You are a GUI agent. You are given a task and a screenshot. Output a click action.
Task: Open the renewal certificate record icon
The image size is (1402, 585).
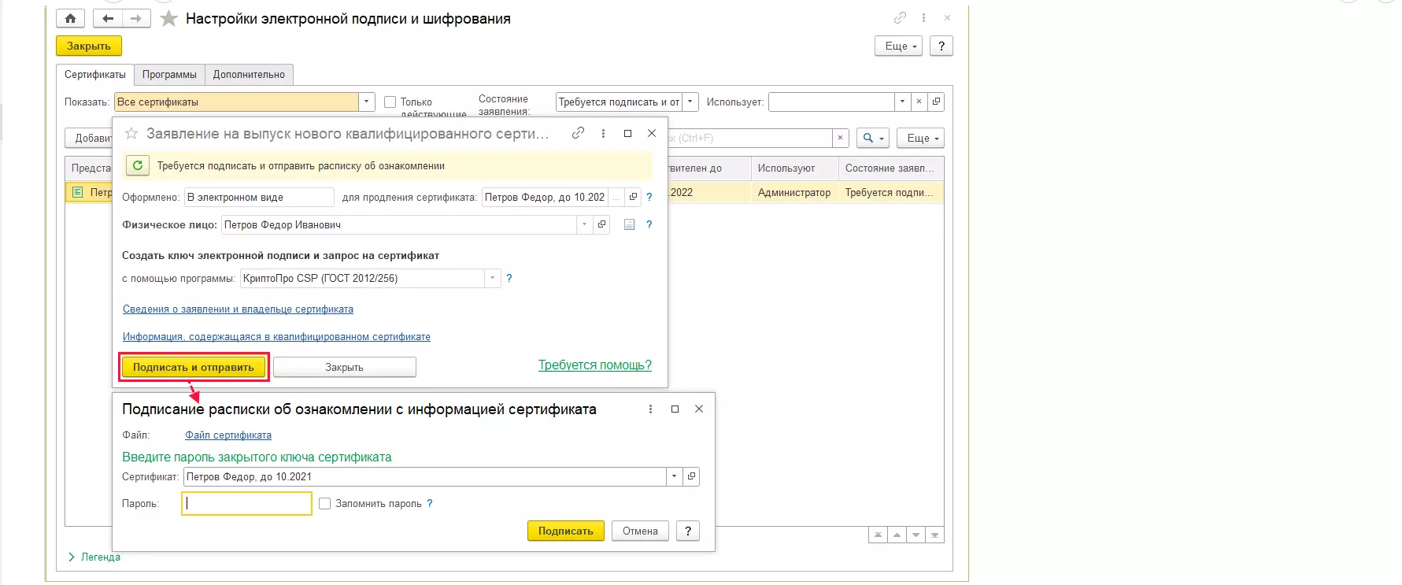coord(633,197)
